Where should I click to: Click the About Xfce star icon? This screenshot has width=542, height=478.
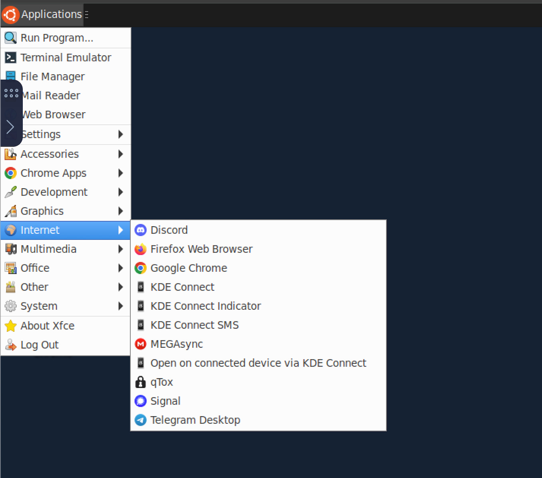click(10, 326)
